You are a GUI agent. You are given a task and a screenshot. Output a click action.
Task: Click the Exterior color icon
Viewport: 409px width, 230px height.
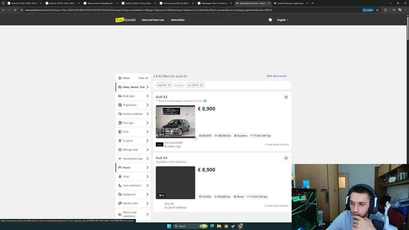pyautogui.click(x=120, y=203)
